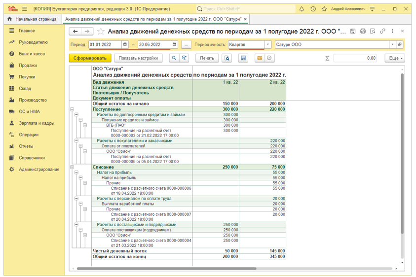The width and height of the screenshot is (416, 277).
Task: Send report by email envelope icon
Action: pos(259,58)
